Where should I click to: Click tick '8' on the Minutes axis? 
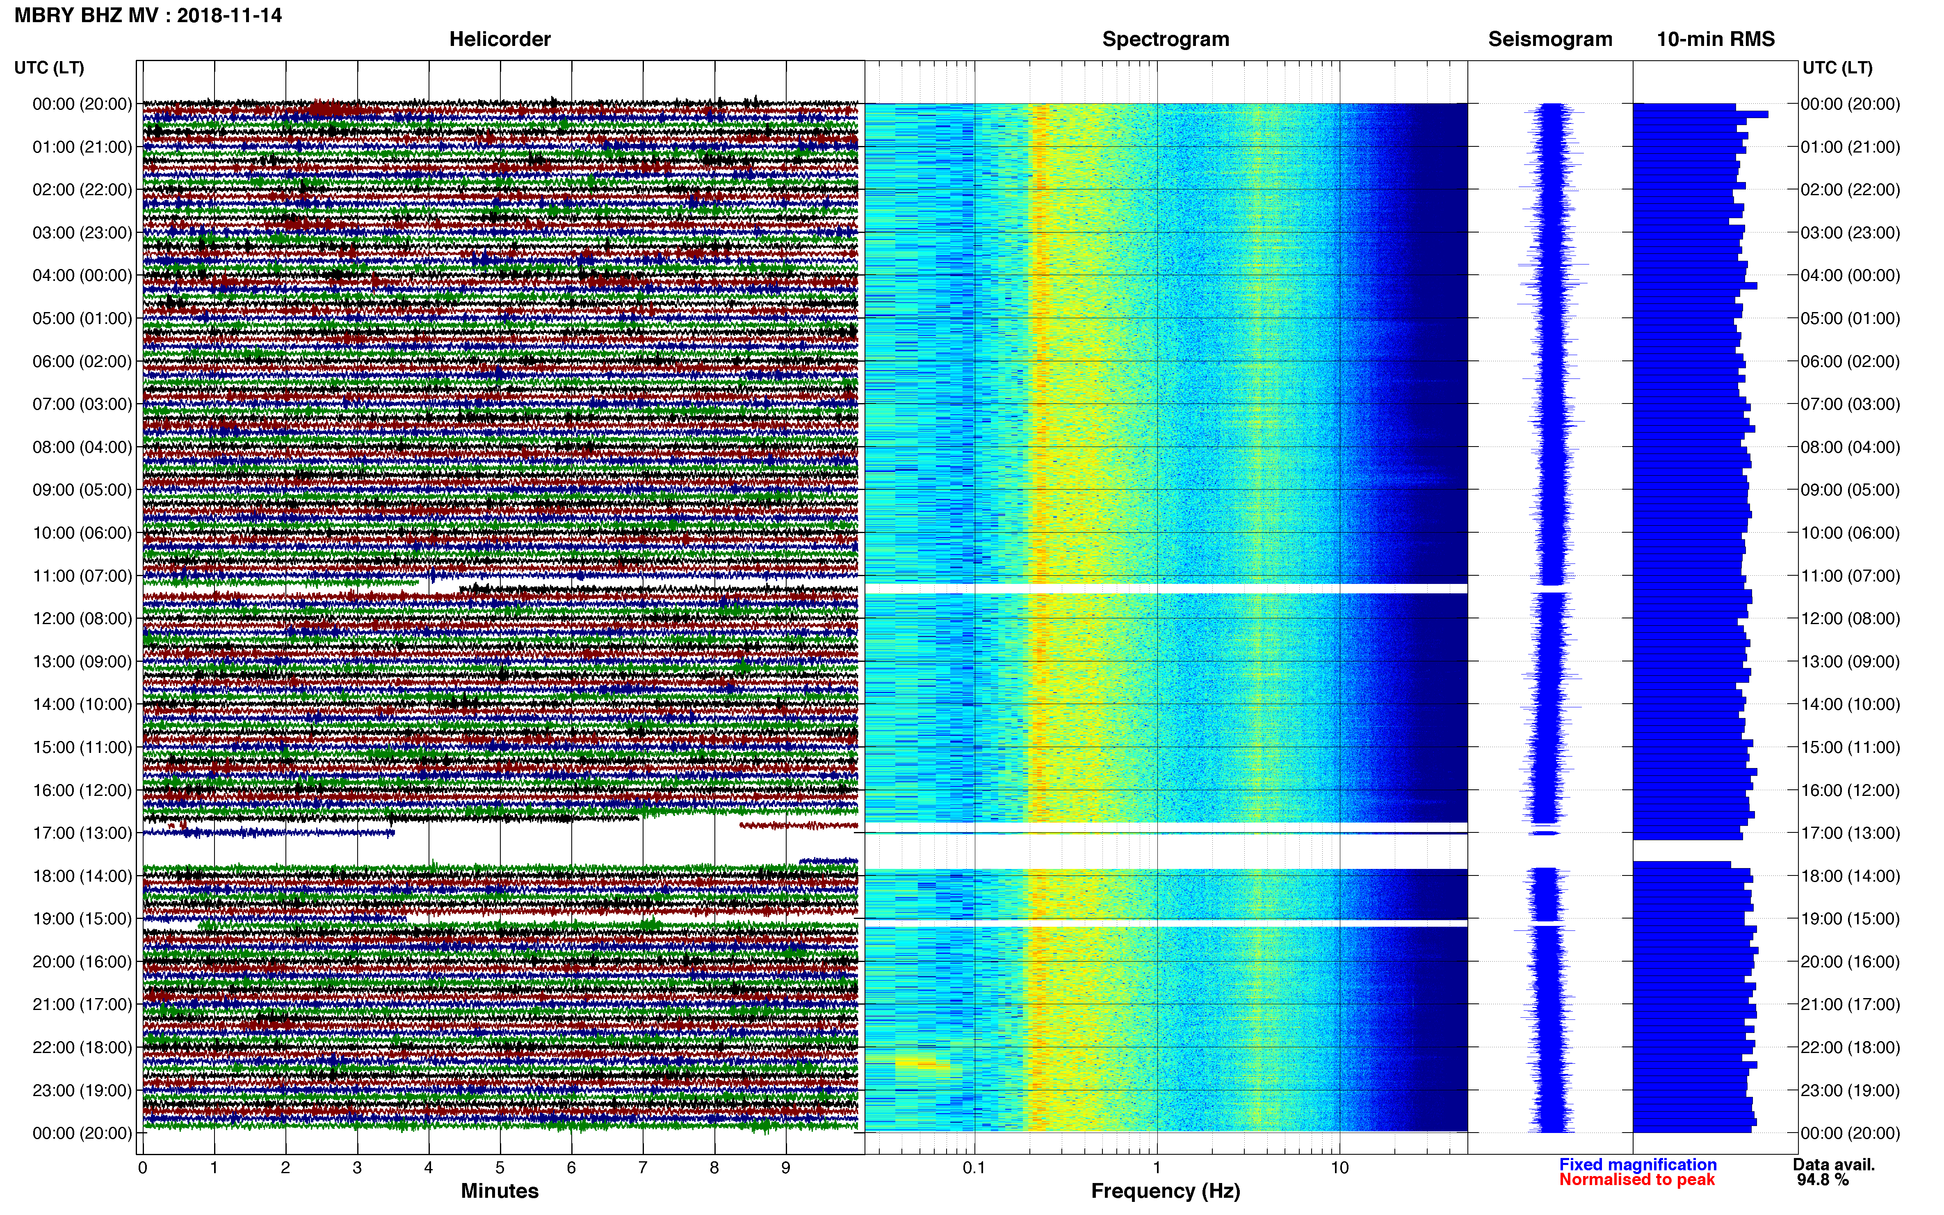pos(714,1167)
